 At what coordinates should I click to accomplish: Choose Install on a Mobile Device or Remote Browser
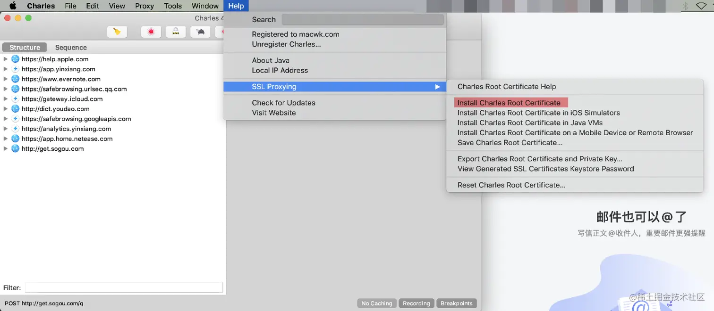pos(575,132)
